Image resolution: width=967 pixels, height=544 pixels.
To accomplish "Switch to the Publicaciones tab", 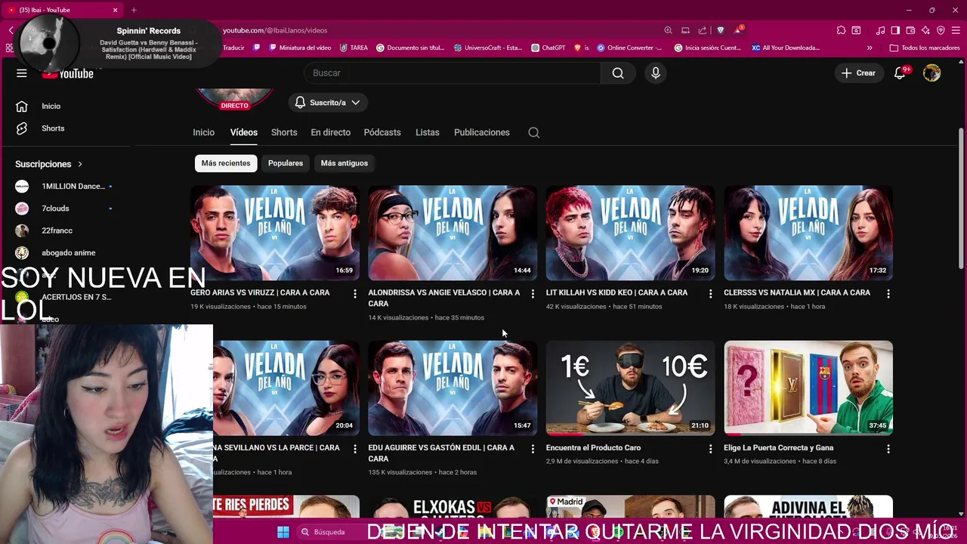I will pyautogui.click(x=482, y=132).
